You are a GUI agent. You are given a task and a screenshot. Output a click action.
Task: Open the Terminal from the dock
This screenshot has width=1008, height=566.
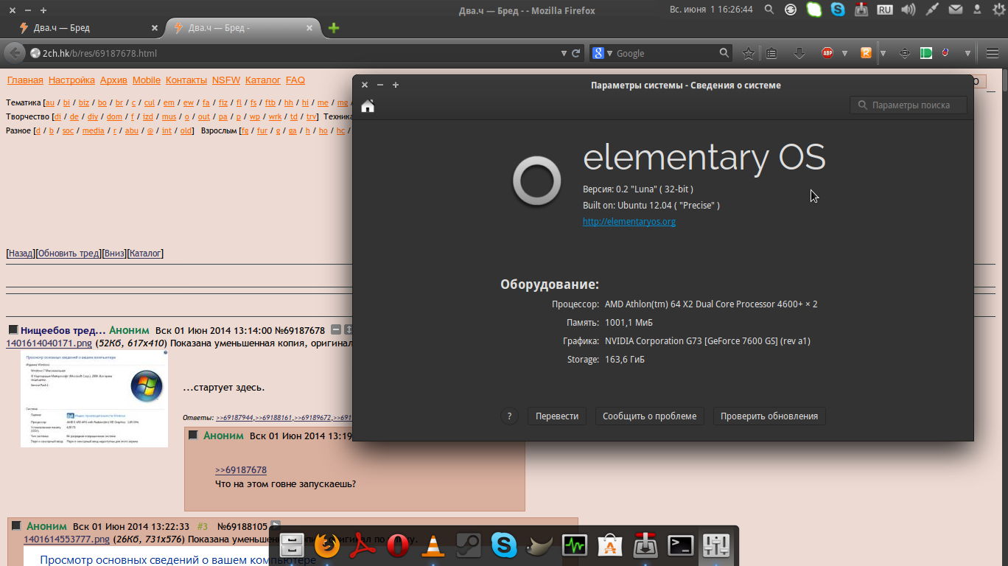(680, 545)
